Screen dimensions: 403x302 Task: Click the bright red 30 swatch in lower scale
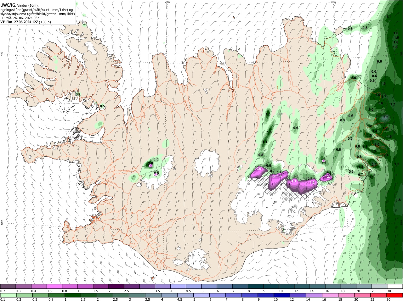395,295
